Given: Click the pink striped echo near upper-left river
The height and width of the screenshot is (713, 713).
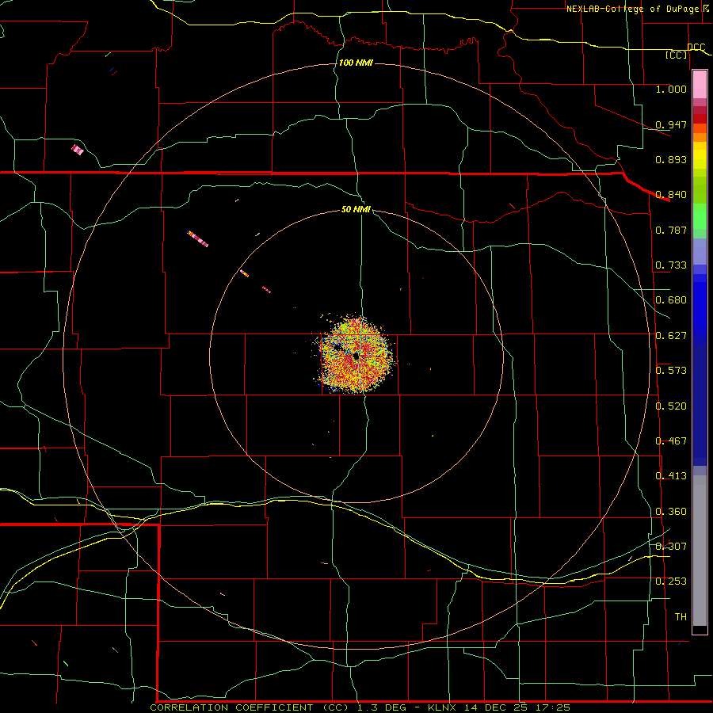Looking at the screenshot, I should 78,150.
